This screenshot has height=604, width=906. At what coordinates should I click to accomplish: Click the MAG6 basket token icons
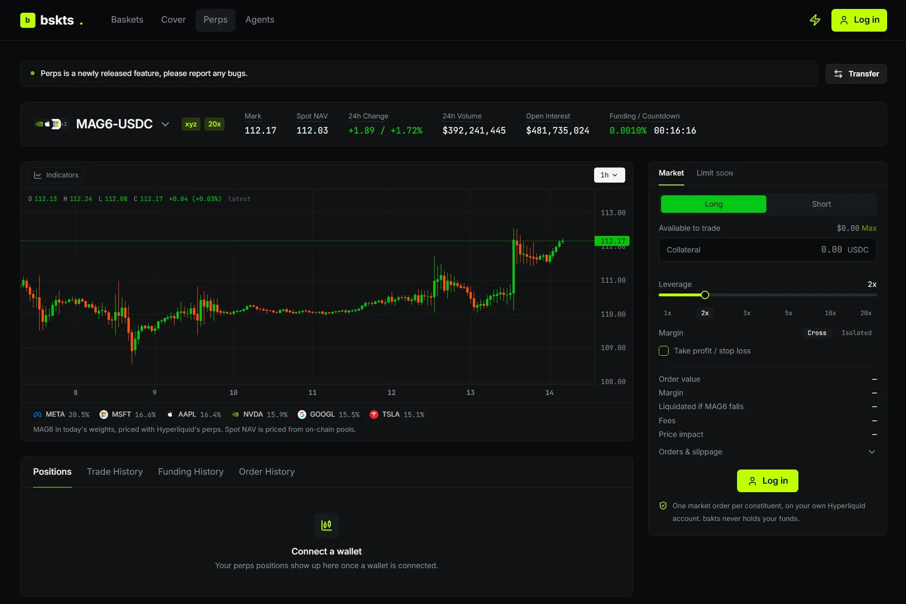click(x=51, y=124)
